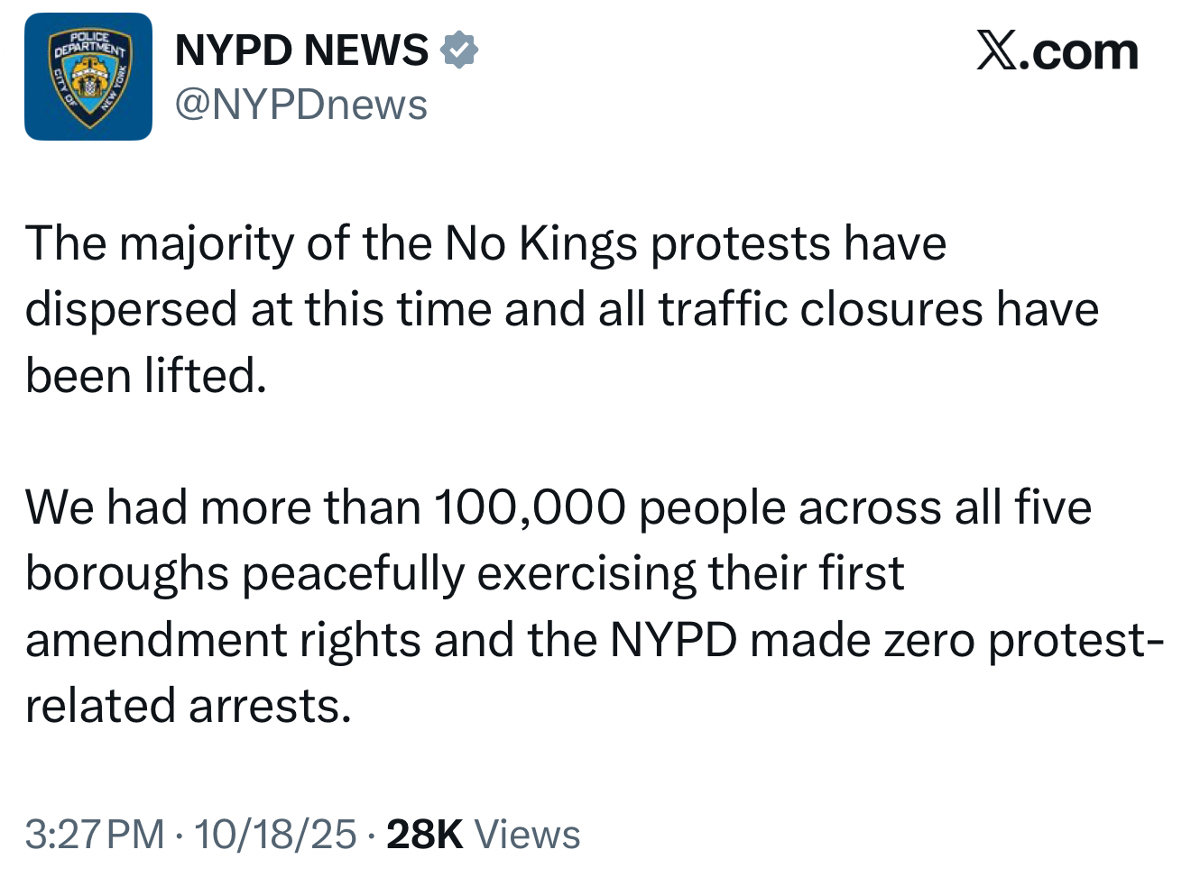Click the blue verified checkmark badge
The height and width of the screenshot is (877, 1191).
459,50
